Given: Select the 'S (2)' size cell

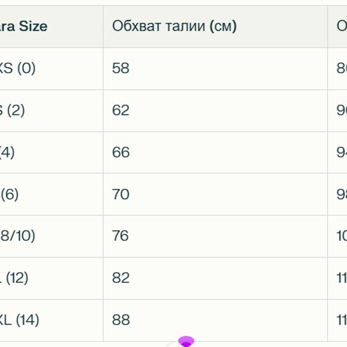Looking at the screenshot, I should pyautogui.click(x=52, y=111).
